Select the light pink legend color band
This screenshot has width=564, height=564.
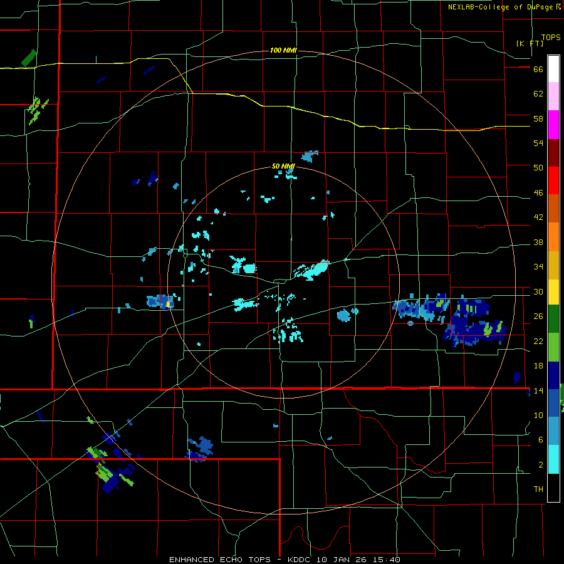click(553, 97)
